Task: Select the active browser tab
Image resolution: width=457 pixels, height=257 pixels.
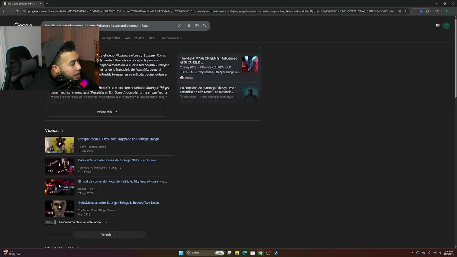Action: pos(22,4)
